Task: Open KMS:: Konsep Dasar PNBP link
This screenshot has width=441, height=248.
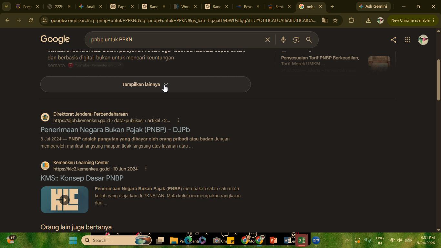Action: (x=82, y=178)
